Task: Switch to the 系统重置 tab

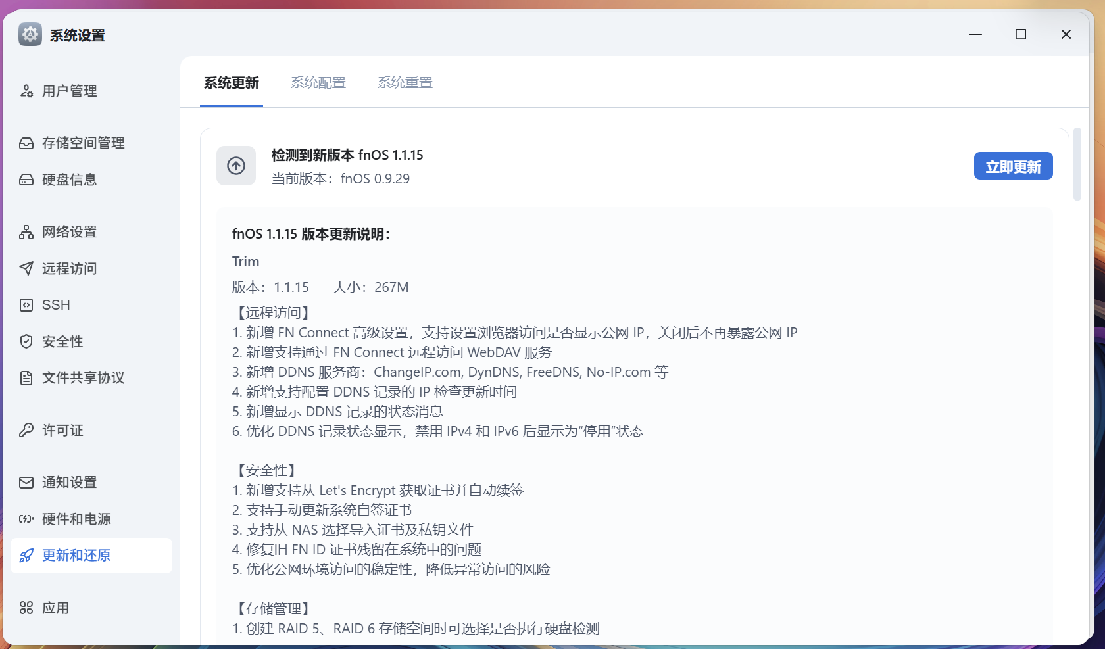Action: (405, 82)
